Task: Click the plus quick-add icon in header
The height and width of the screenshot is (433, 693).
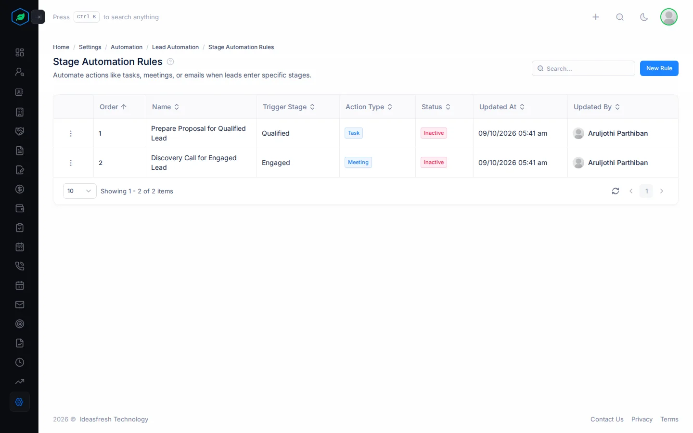Action: pyautogui.click(x=596, y=17)
